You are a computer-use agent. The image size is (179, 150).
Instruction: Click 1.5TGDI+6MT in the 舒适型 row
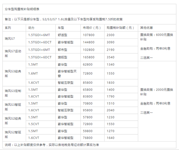[x=39, y=35]
